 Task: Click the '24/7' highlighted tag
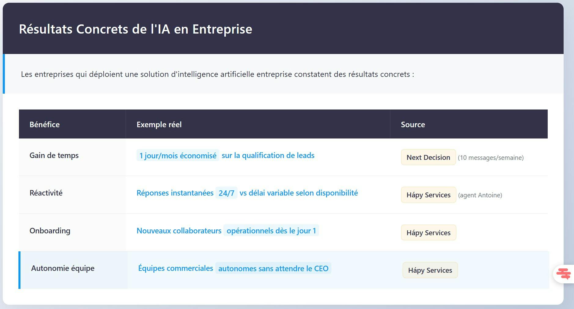click(226, 193)
